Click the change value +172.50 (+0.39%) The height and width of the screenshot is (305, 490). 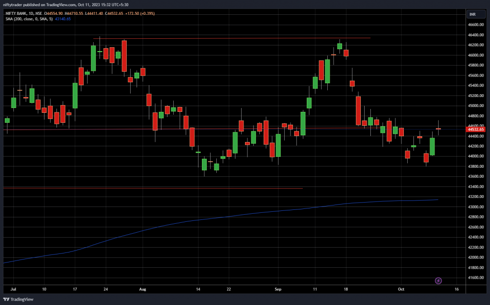[140, 13]
